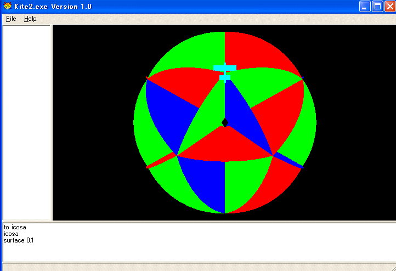Open the Help menu
Image resolution: width=396 pixels, height=271 pixels.
click(x=30, y=19)
